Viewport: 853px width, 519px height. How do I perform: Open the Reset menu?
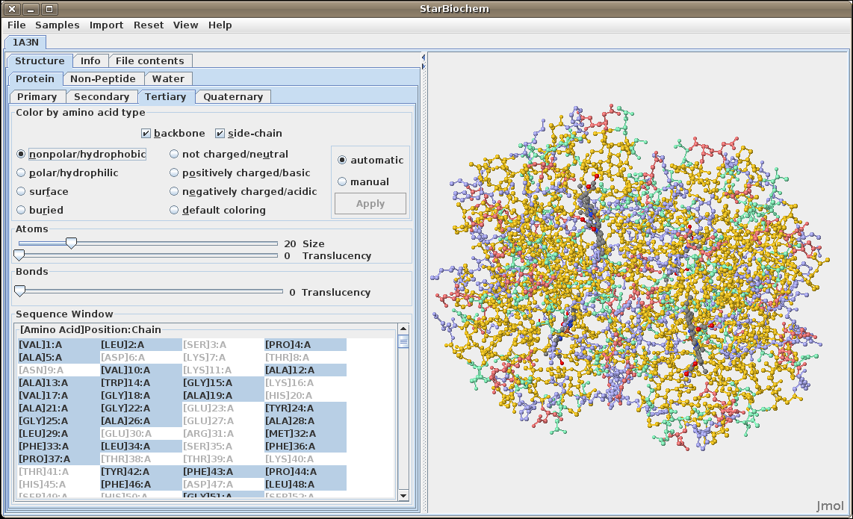(x=149, y=25)
